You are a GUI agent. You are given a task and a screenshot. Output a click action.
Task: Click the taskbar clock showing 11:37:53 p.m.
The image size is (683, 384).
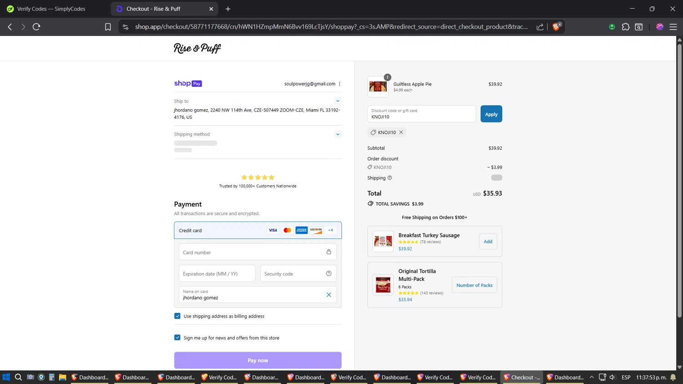[x=651, y=377]
